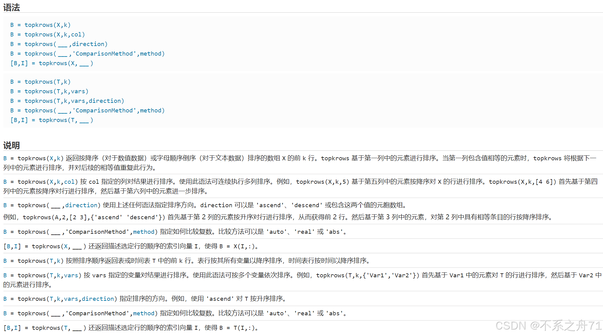Click the [B,I] = topkrows(T,___) syntax in the code block
Image resolution: width=603 pixels, height=336 pixels.
coord(52,120)
